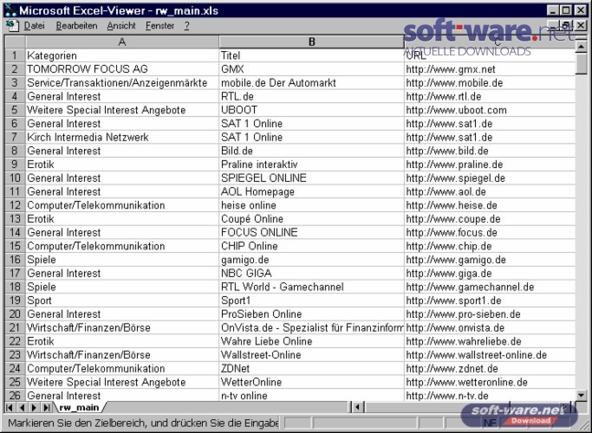This screenshot has height=433, width=592.
Task: Select http://www.gamechannel.de cell
Action: pyautogui.click(x=490, y=287)
